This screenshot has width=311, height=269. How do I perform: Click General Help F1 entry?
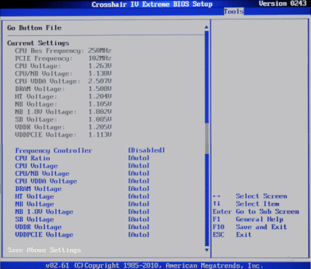coord(248,219)
